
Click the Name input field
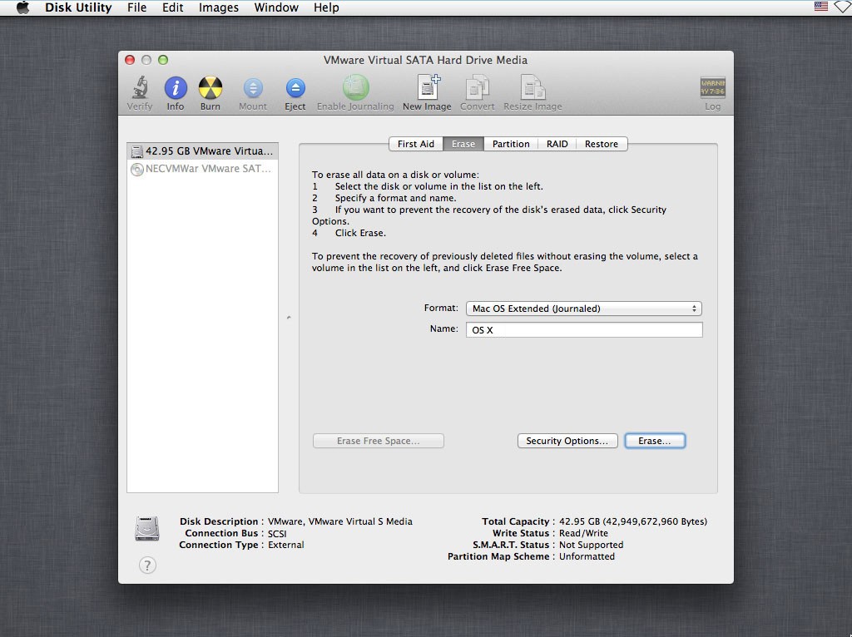click(584, 329)
